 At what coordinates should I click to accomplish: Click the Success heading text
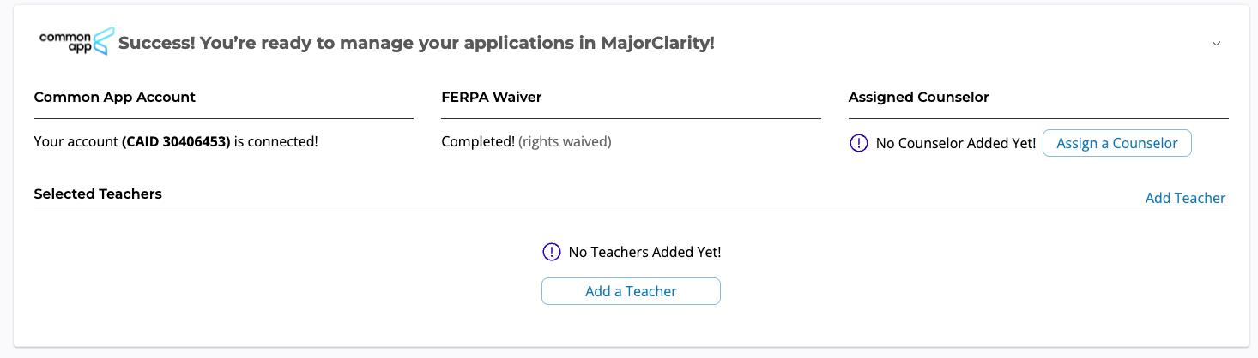(416, 43)
